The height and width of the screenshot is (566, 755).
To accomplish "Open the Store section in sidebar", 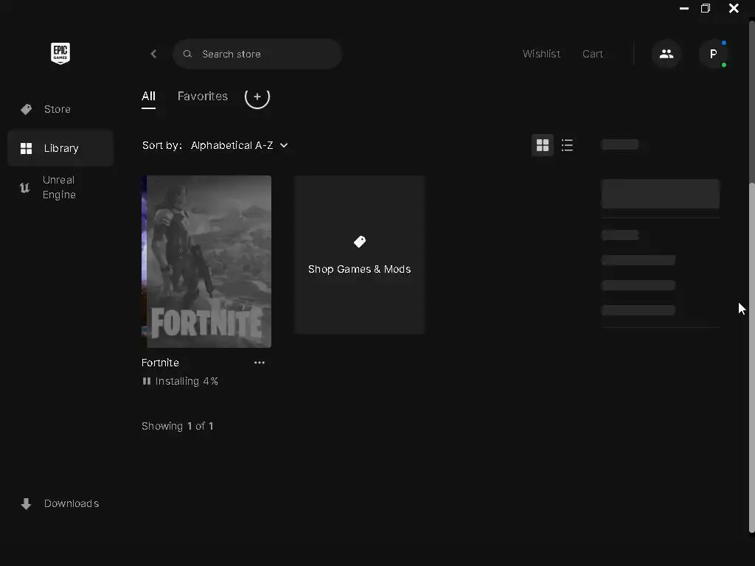I will (60, 109).
